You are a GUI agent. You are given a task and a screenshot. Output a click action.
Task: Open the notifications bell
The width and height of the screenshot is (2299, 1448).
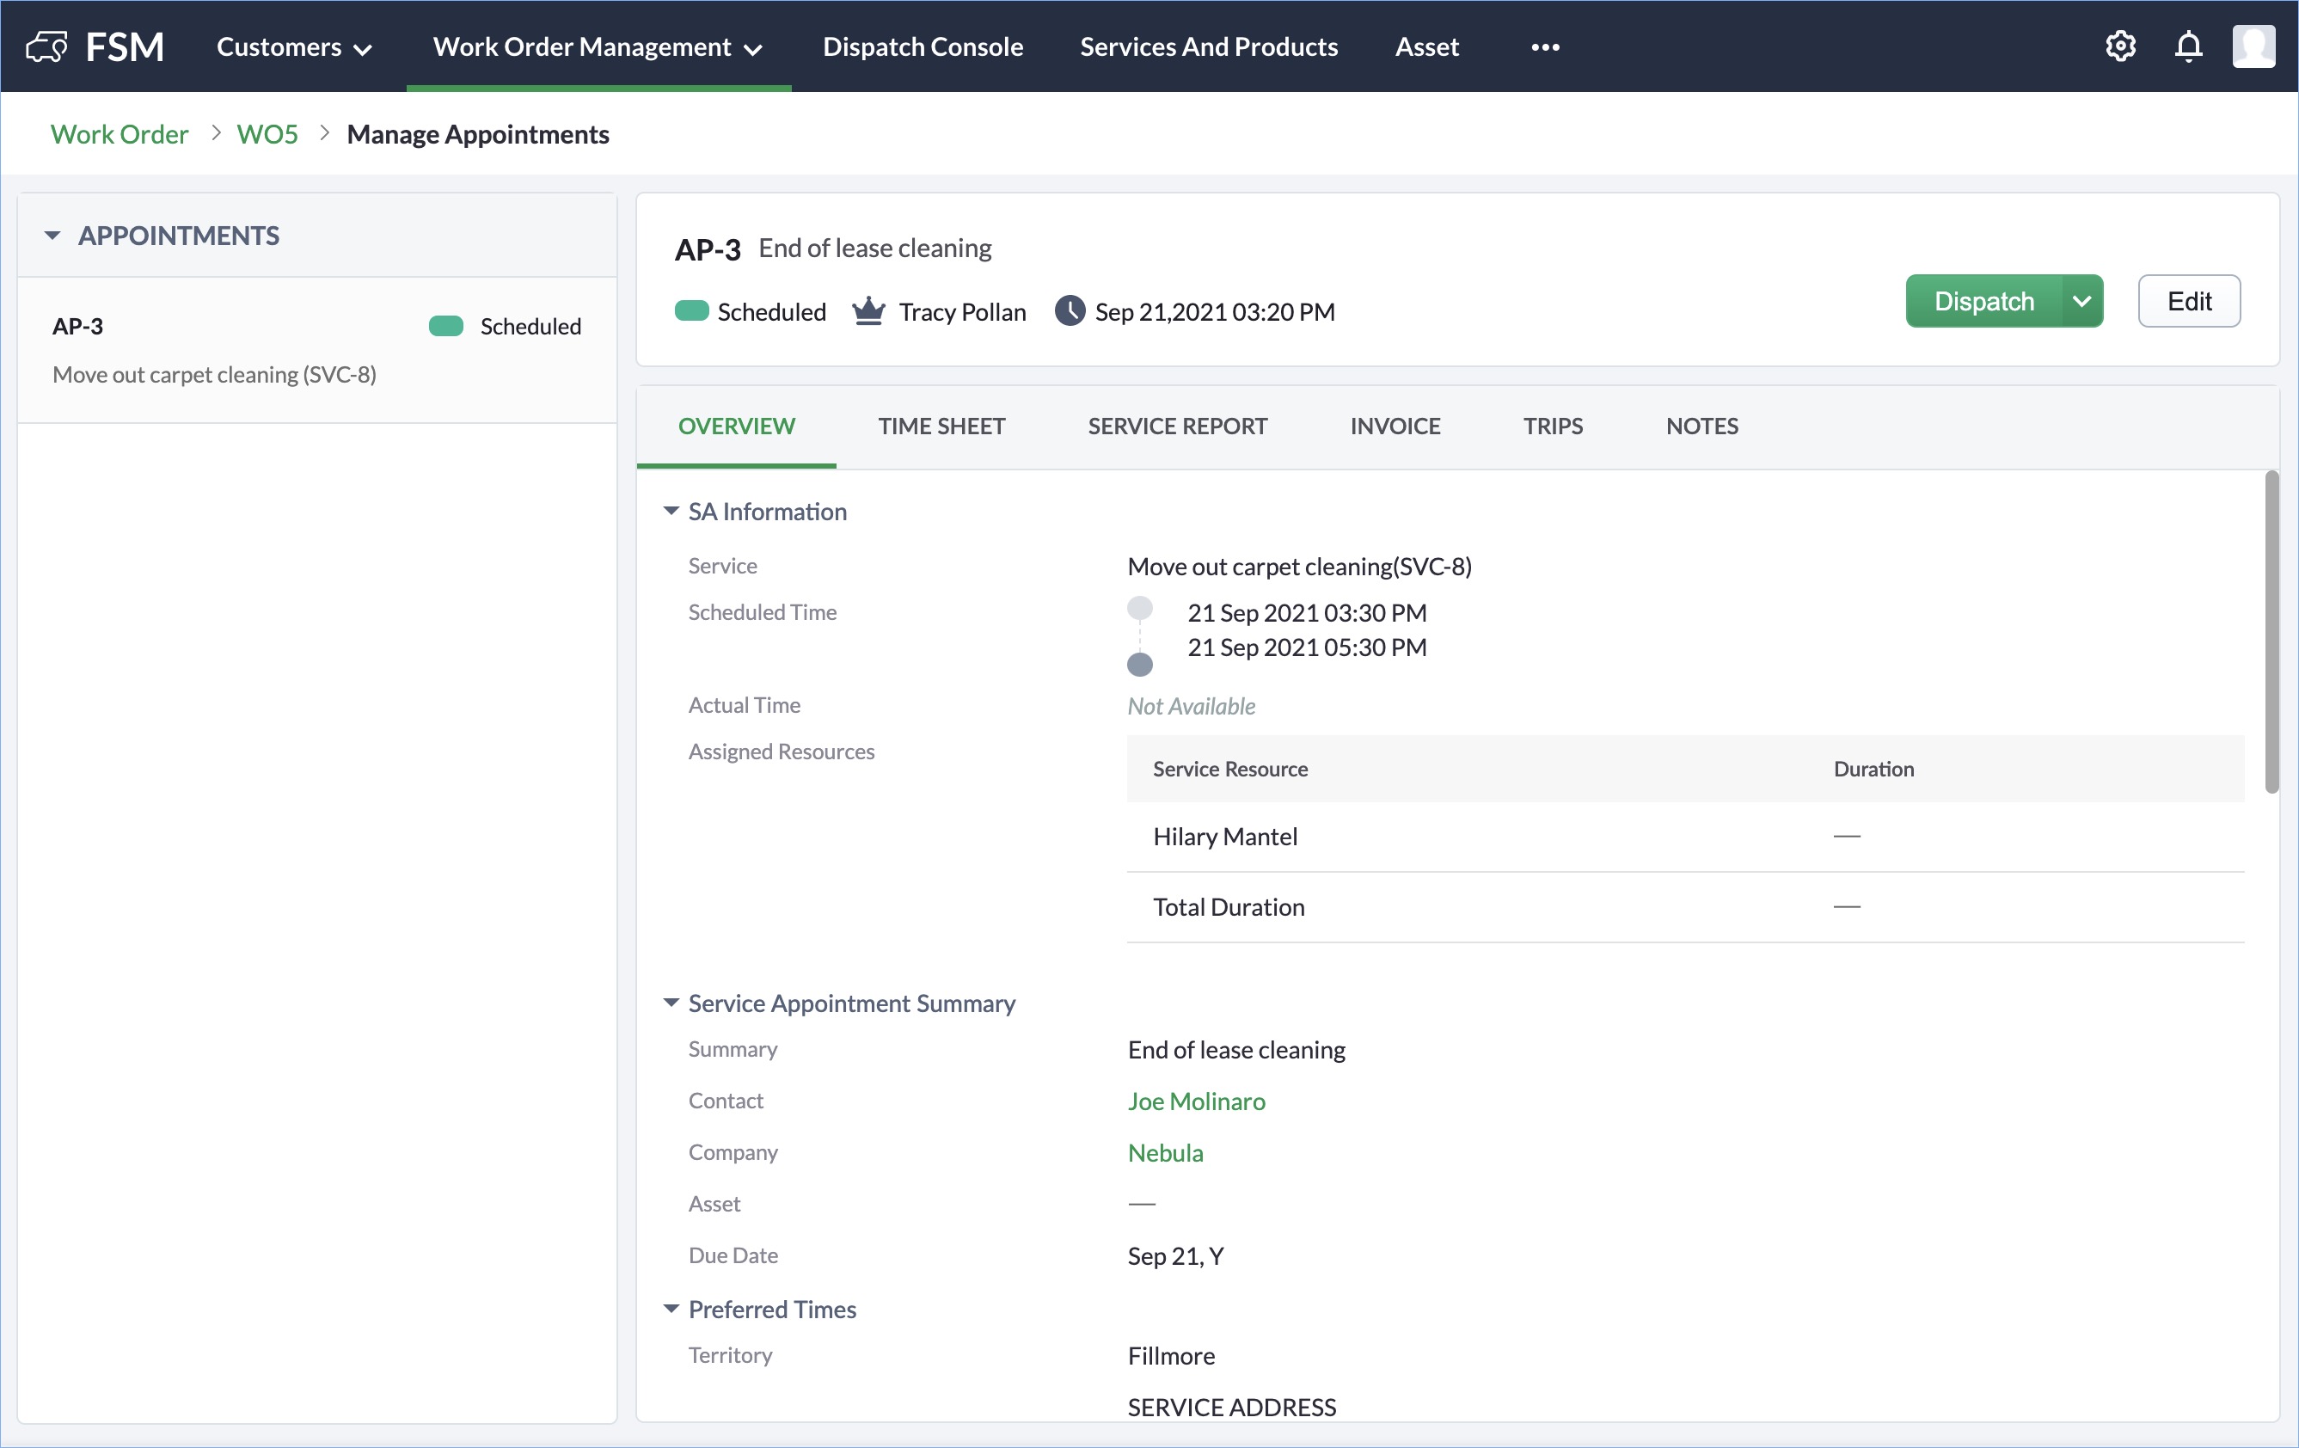(2188, 46)
